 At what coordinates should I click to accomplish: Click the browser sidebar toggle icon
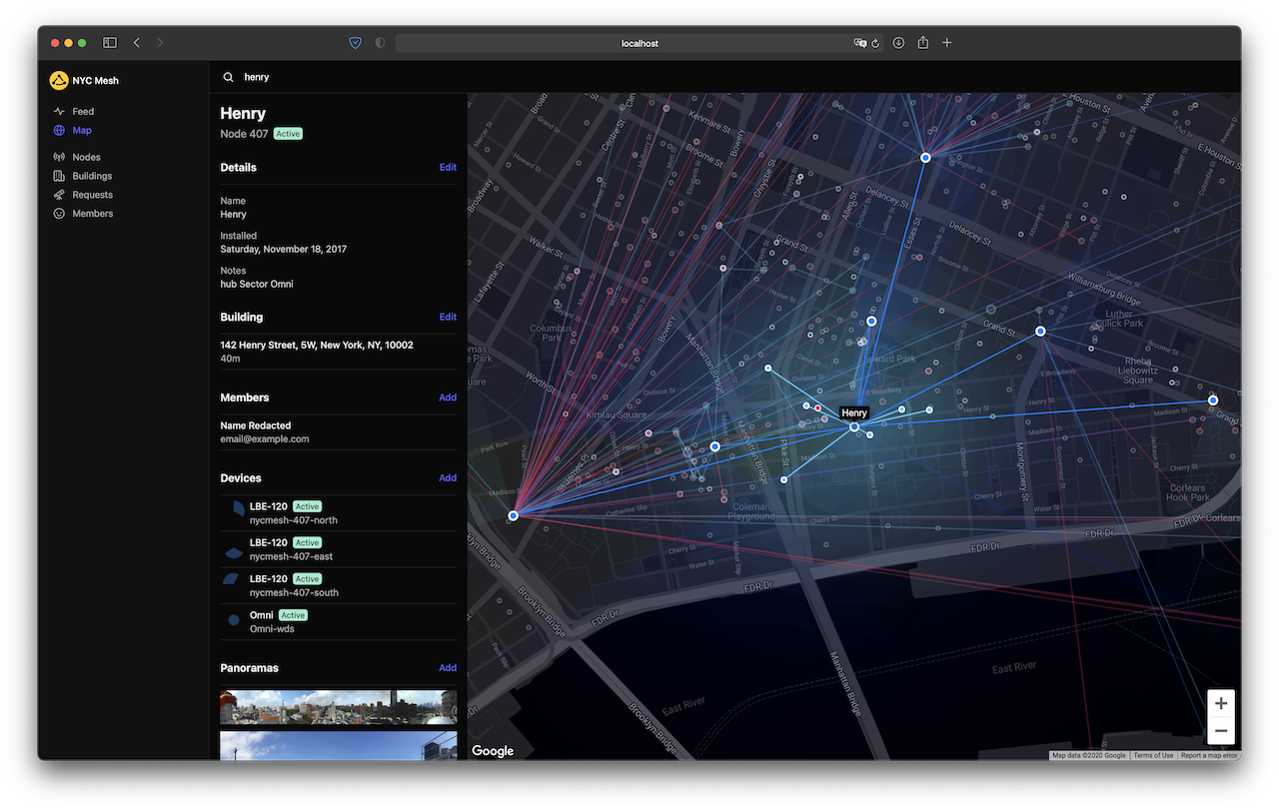tap(109, 42)
